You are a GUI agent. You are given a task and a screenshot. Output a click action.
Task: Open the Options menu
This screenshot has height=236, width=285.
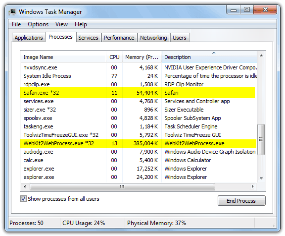[x=38, y=24]
